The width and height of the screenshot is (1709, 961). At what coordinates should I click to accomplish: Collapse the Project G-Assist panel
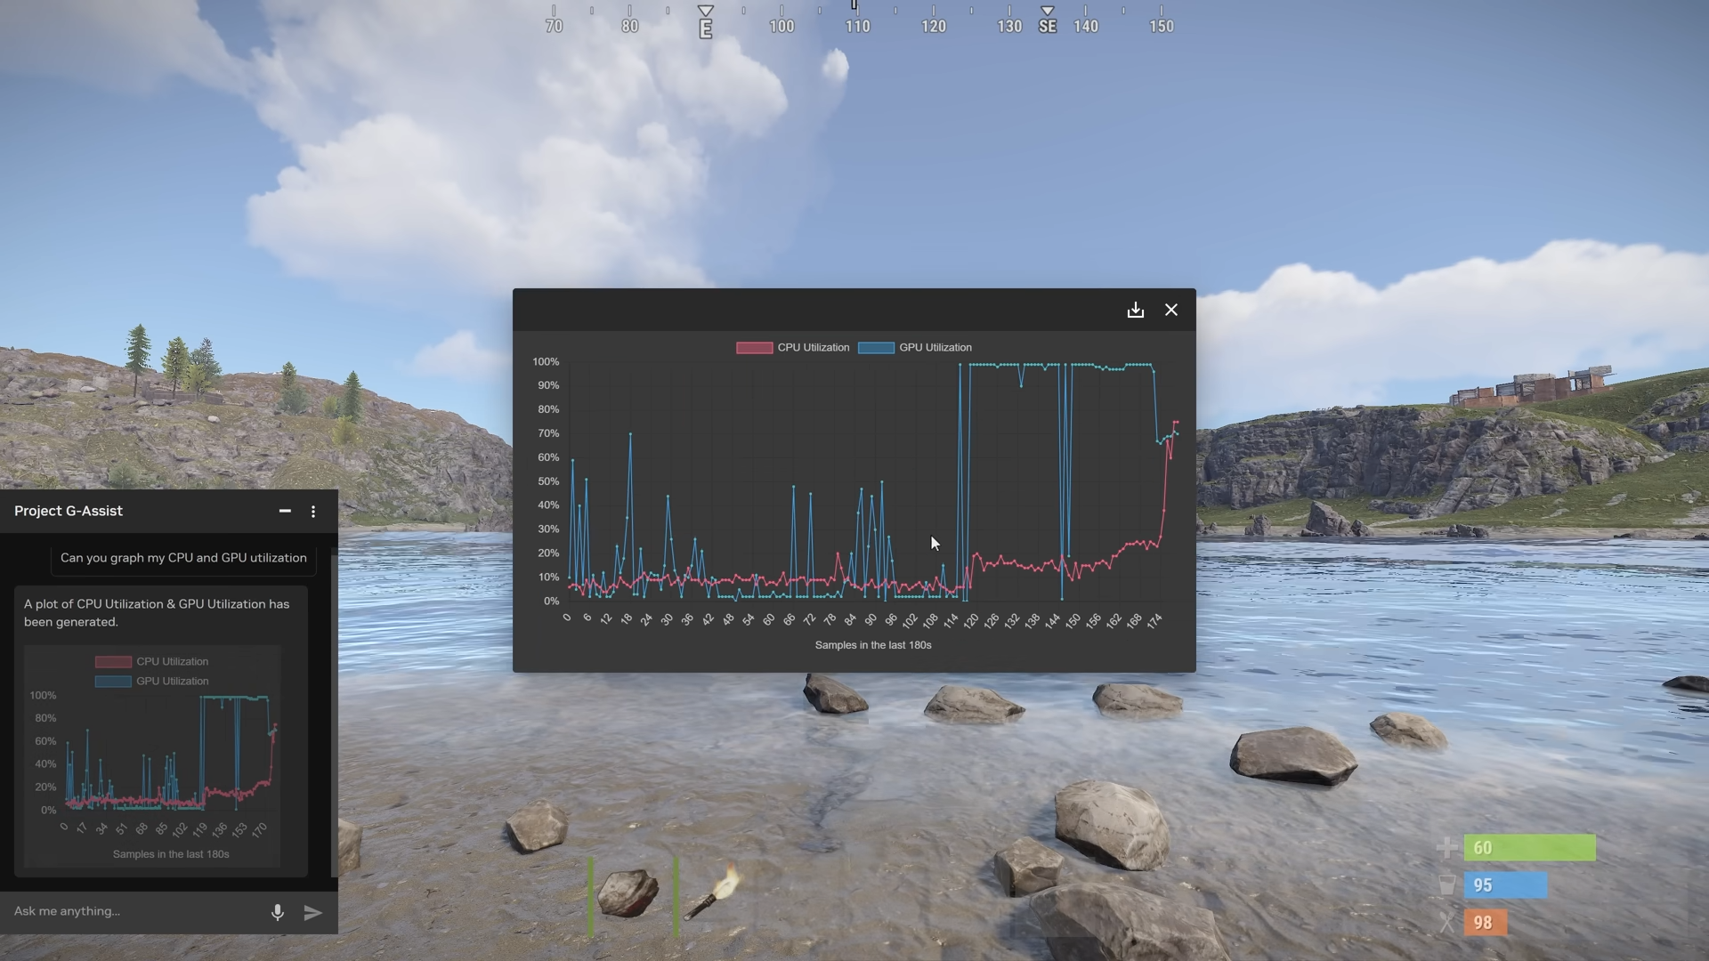click(x=285, y=511)
